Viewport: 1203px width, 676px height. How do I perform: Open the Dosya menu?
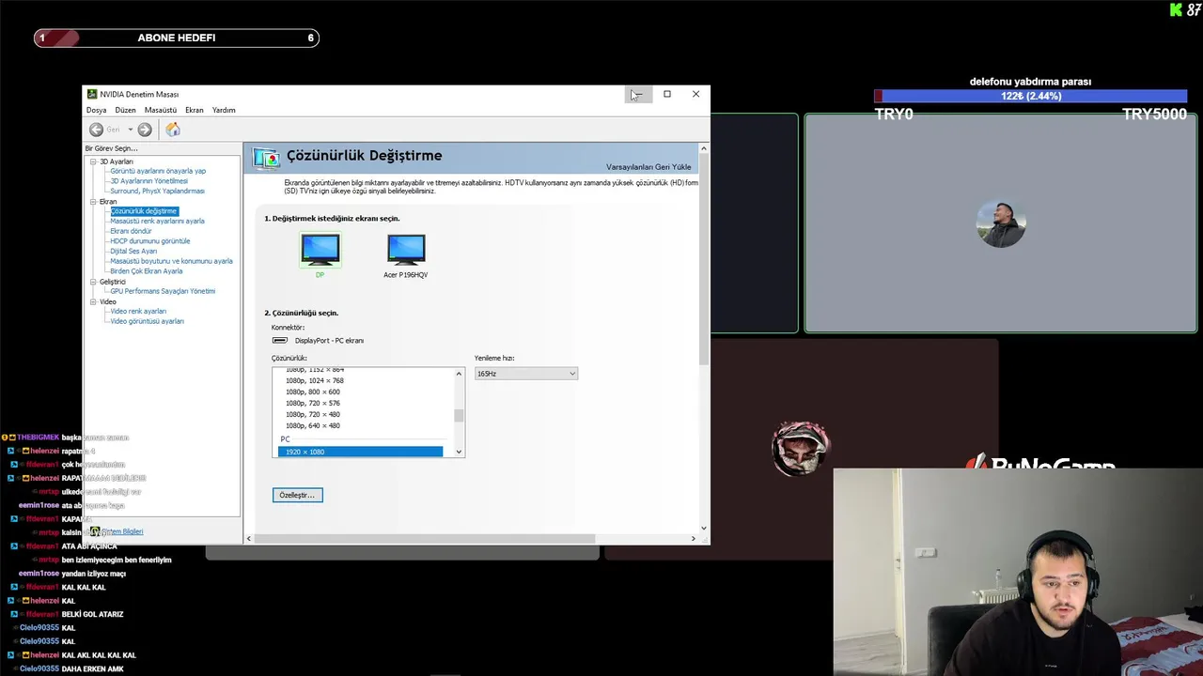click(x=97, y=110)
